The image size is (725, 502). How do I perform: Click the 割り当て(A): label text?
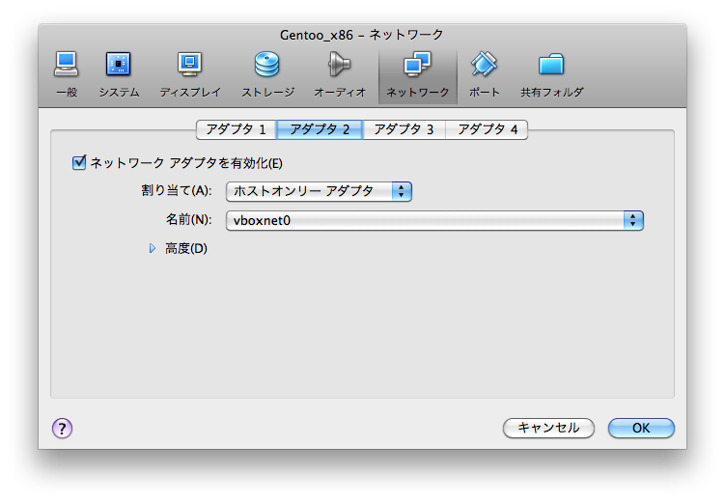177,190
